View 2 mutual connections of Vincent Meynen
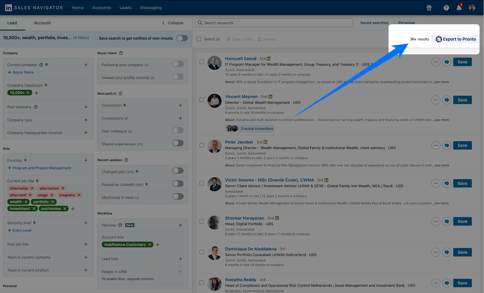Viewport: 484px width, 293px height. 250,129
